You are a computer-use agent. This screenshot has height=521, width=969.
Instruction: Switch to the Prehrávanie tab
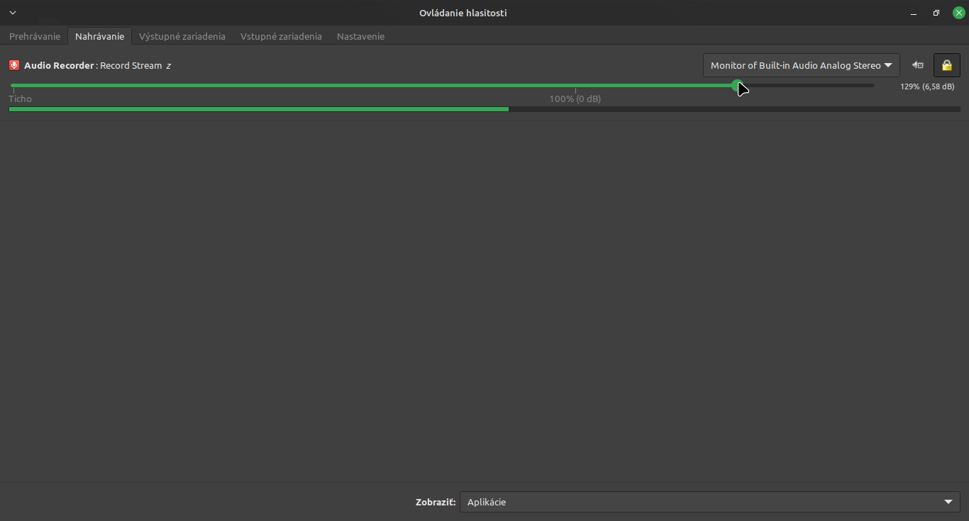[35, 36]
